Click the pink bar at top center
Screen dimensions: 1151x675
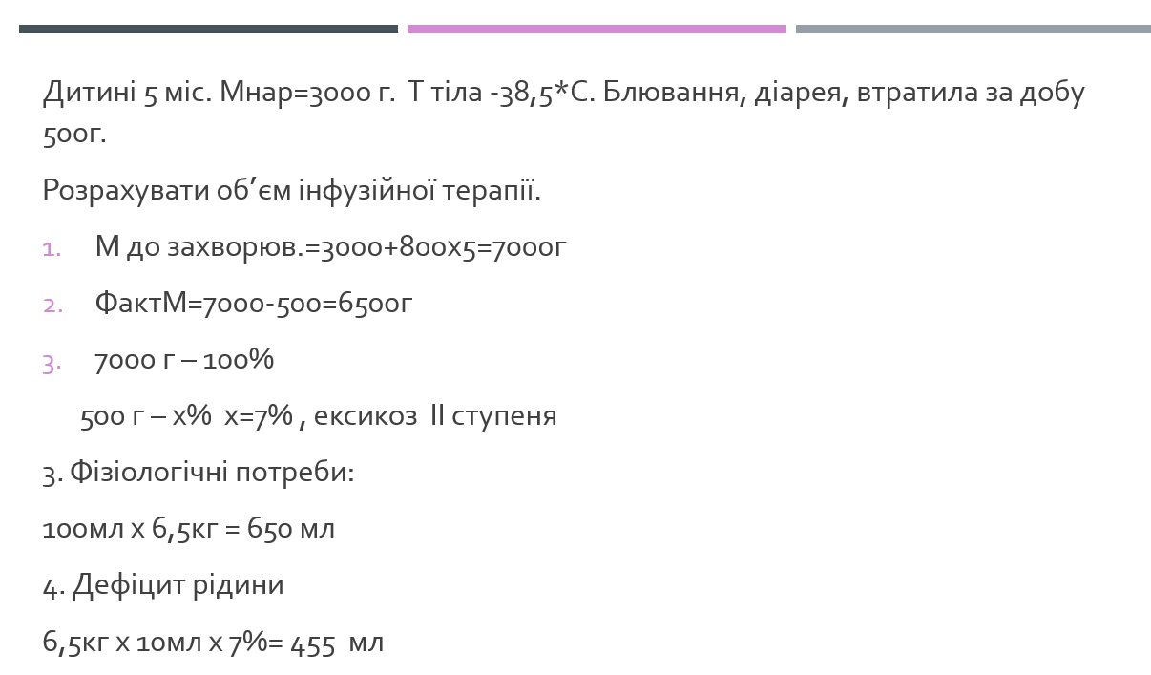(x=596, y=30)
